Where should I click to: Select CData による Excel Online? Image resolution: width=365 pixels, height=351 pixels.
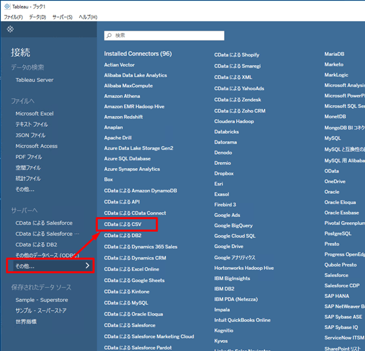[x=131, y=269]
